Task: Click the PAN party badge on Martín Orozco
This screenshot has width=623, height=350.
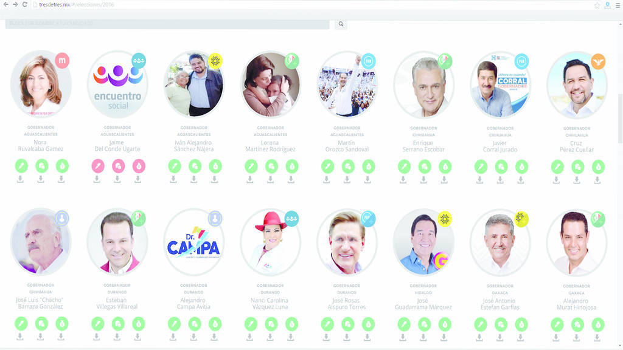Action: point(368,61)
